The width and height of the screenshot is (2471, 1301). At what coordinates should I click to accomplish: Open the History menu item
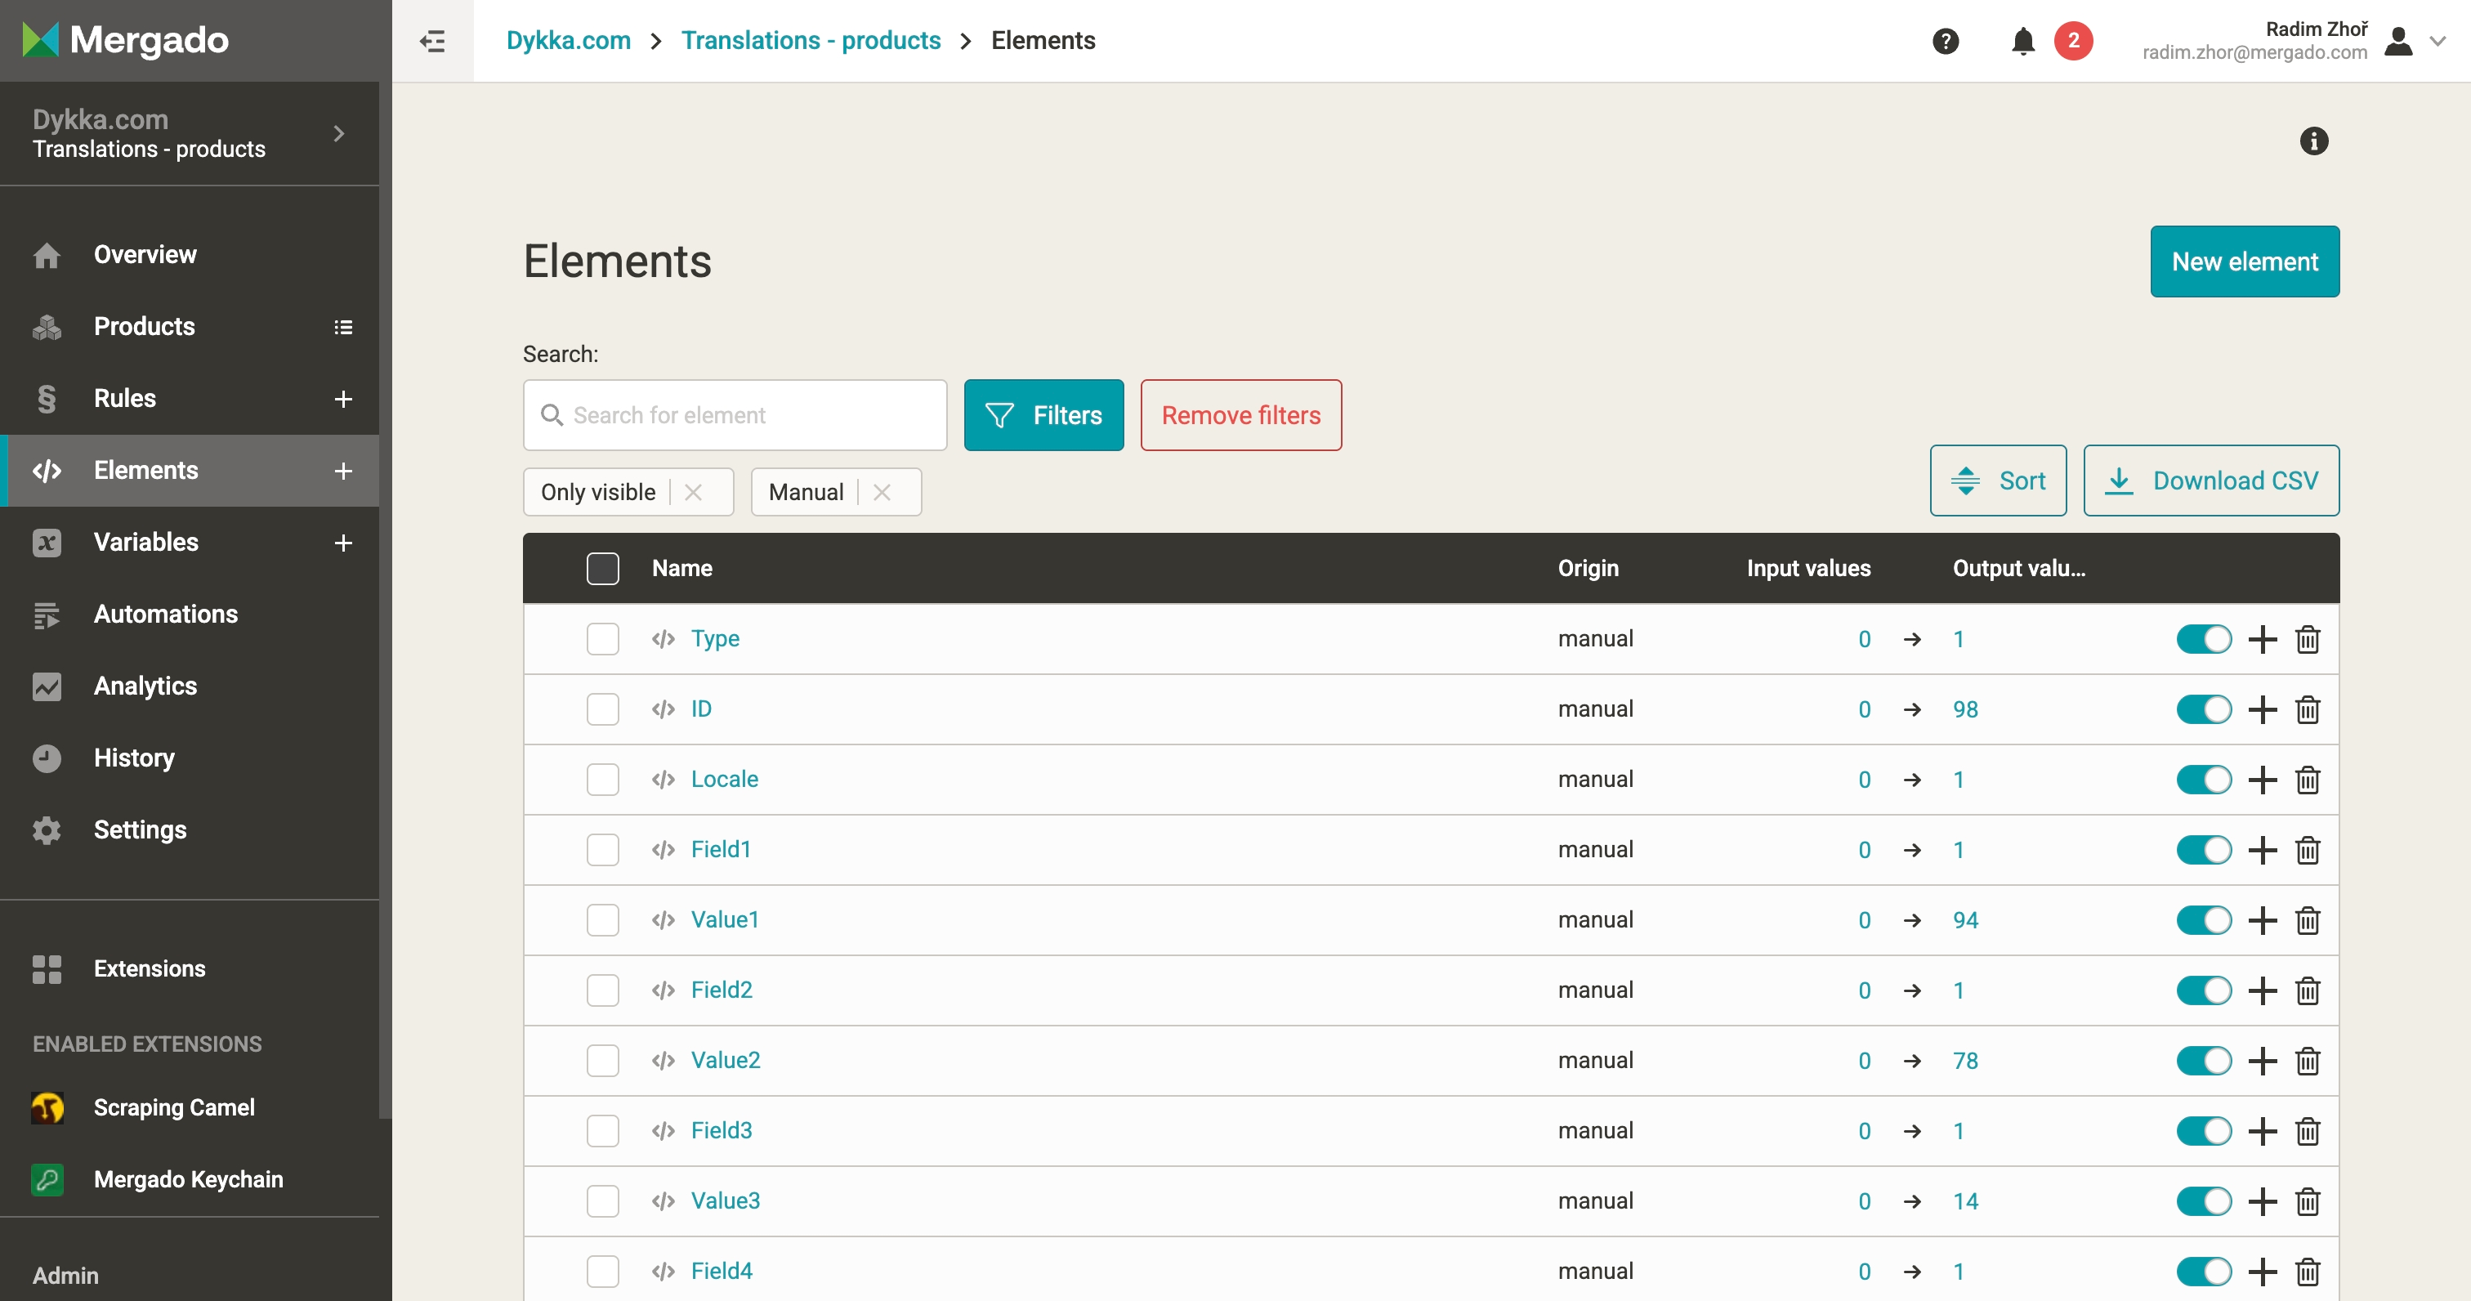click(133, 758)
